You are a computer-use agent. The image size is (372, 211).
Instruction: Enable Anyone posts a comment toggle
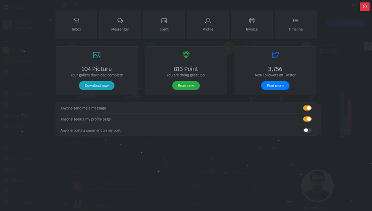(x=307, y=130)
